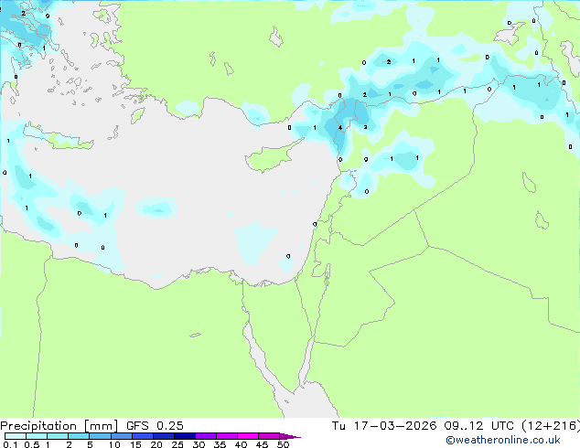Open the weatheronline.co.uk copyright link
The image size is (580, 448).
[503, 440]
